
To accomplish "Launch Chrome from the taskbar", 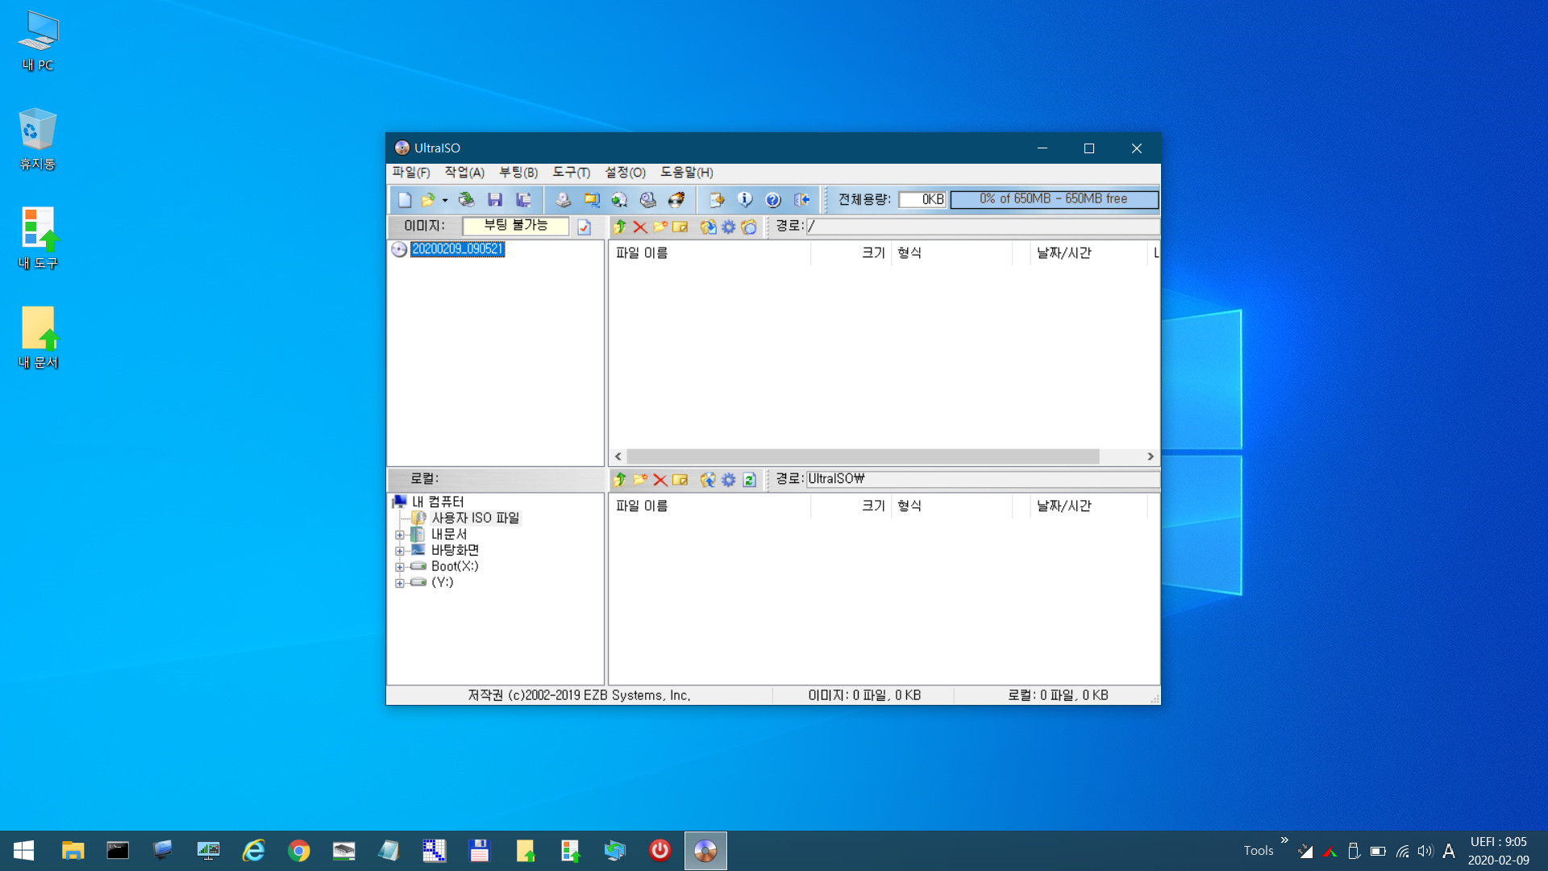I will click(299, 851).
